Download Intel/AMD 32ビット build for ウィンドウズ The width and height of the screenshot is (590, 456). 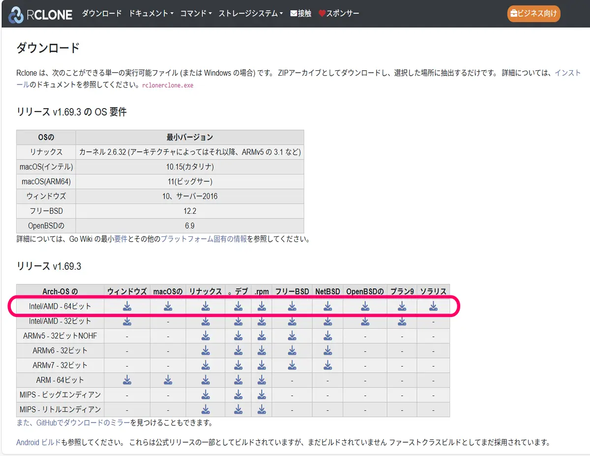coord(127,321)
